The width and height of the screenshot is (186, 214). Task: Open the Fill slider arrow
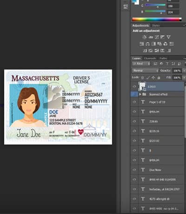(x=184, y=77)
